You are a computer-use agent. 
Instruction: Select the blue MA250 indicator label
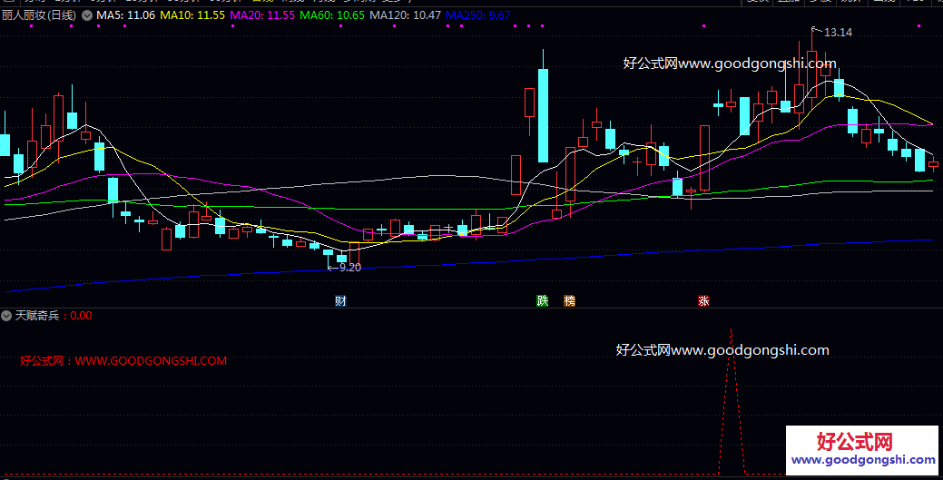click(478, 15)
